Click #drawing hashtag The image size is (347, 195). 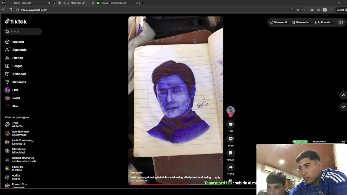(x=177, y=177)
